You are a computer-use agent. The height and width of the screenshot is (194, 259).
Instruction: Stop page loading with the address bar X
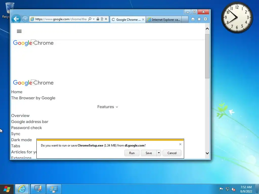[x=106, y=19]
